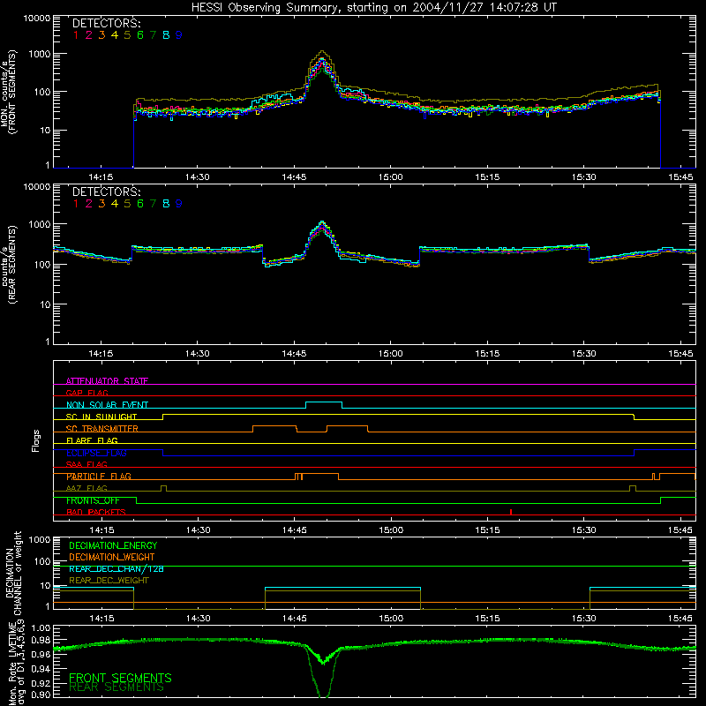
Task: Click the 10000 y-axis tick of front segments plot
Action: [x=37, y=19]
